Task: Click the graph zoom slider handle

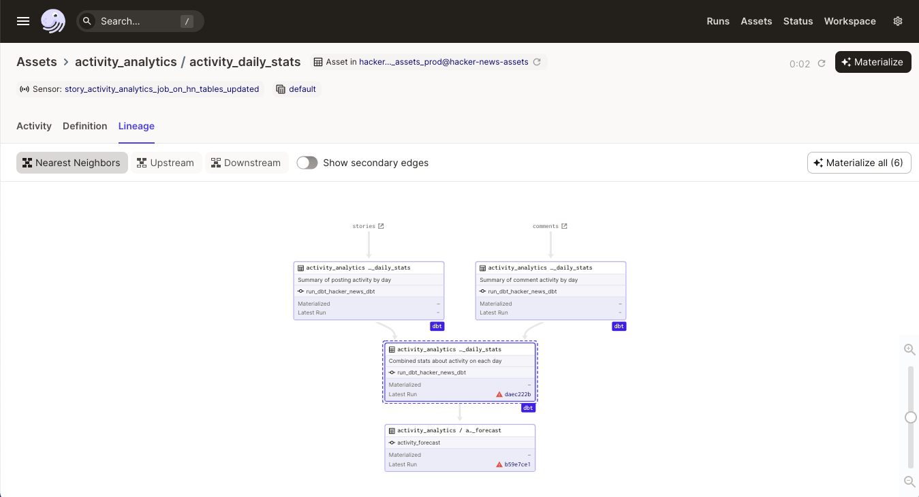Action: [910, 417]
